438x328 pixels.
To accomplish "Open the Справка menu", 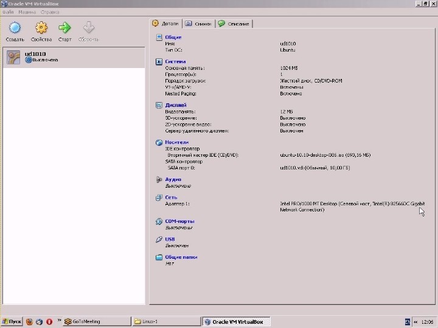I will click(x=50, y=12).
